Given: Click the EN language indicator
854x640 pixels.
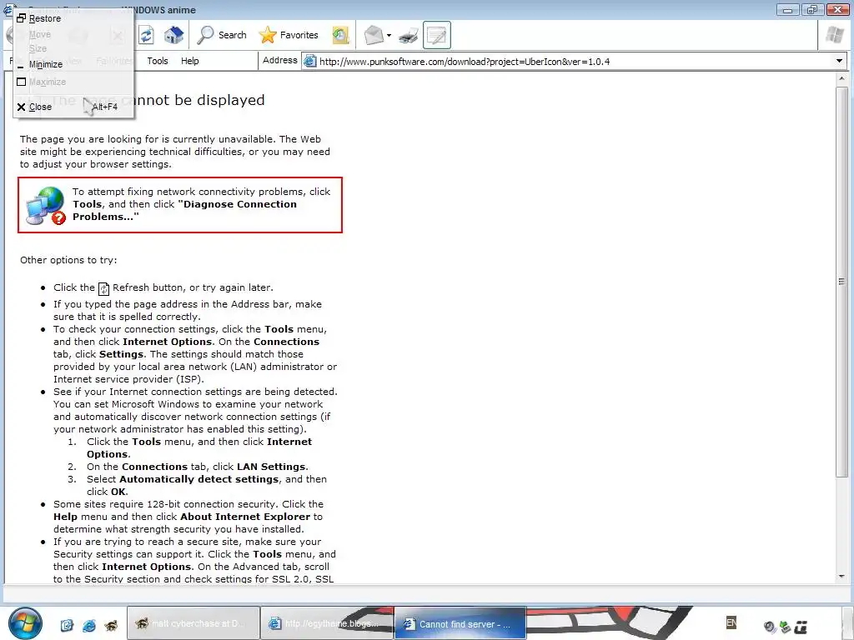Looking at the screenshot, I should pyautogui.click(x=731, y=622).
